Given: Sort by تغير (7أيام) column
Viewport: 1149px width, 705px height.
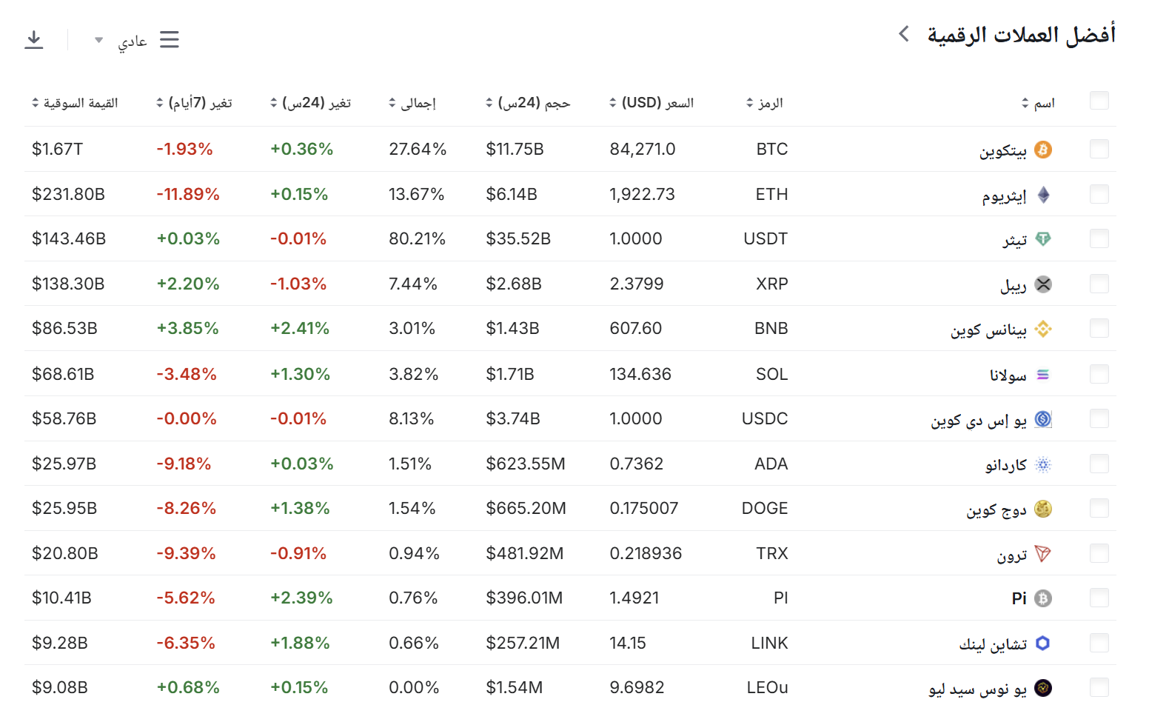Looking at the screenshot, I should click(x=194, y=103).
